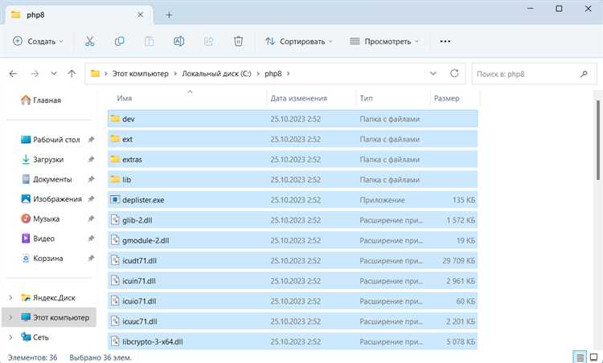Screen dimensions: 603x363
Task: Click pin icon beside Видео
Action: 91,239
